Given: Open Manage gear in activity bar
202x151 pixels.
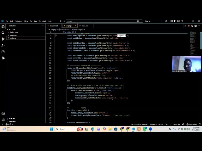Looking at the screenshot, I should tap(3, 120).
